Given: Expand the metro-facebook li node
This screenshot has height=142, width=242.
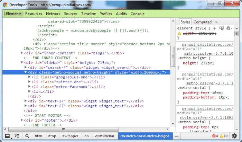Looking at the screenshot, I should point(29,87).
